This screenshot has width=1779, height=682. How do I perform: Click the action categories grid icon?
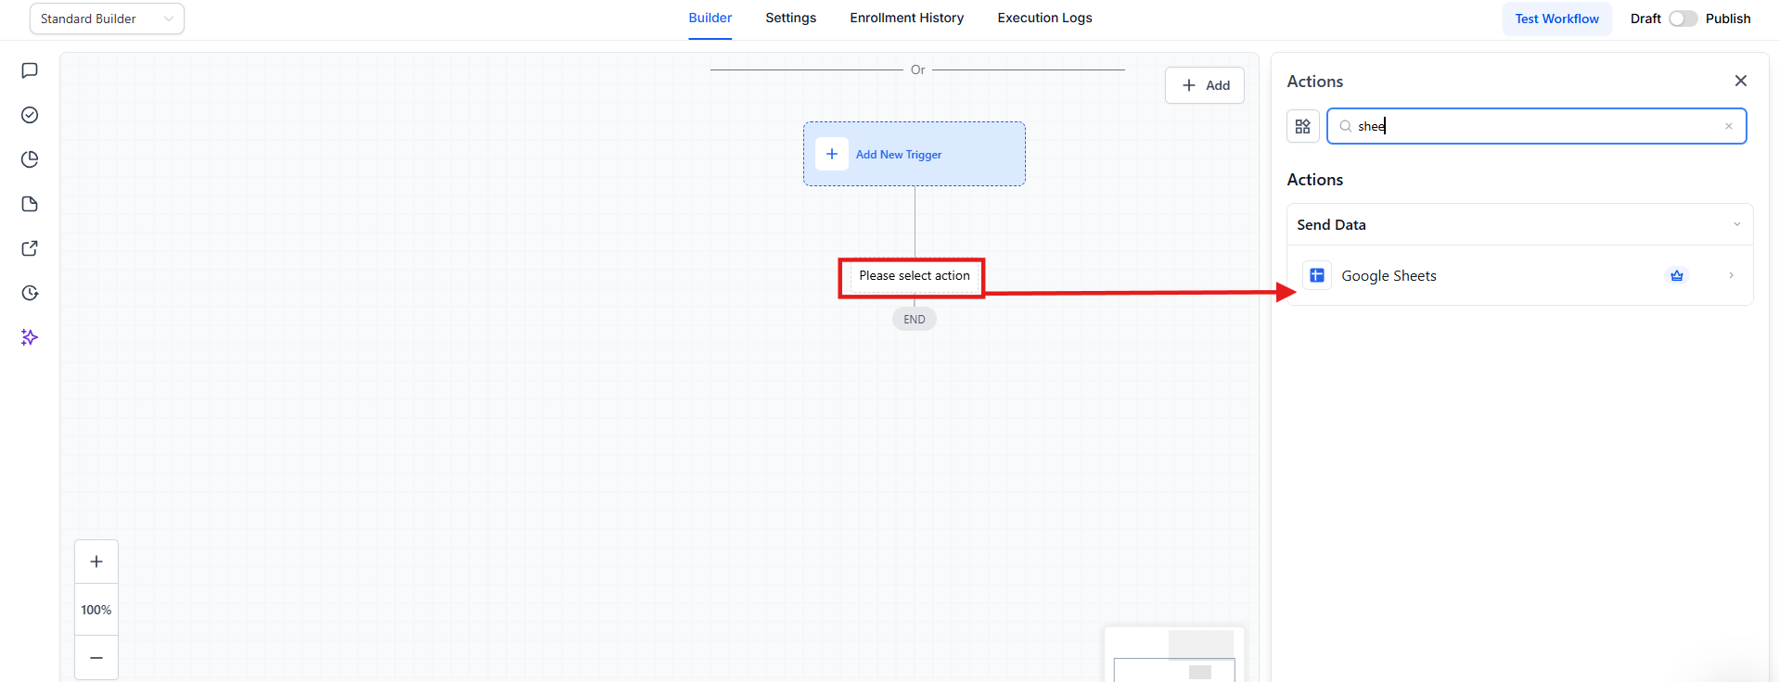(x=1303, y=126)
